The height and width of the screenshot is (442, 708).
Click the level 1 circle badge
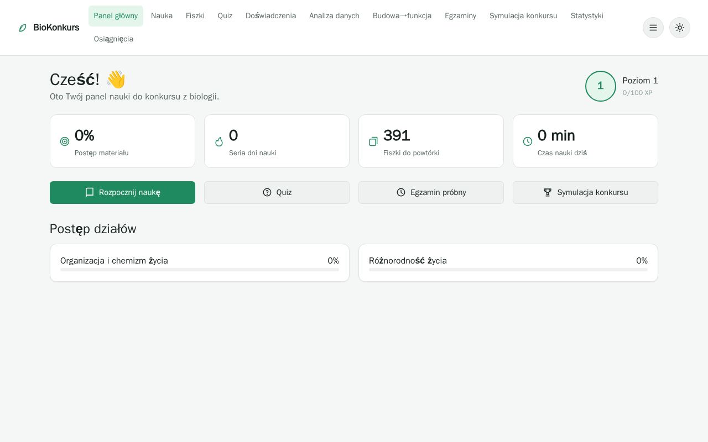[x=601, y=86]
